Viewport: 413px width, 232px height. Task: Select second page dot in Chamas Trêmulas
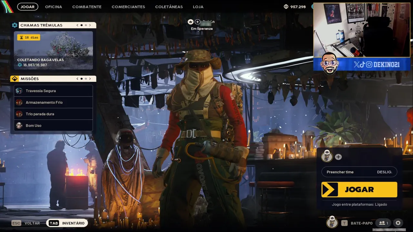[x=86, y=25]
